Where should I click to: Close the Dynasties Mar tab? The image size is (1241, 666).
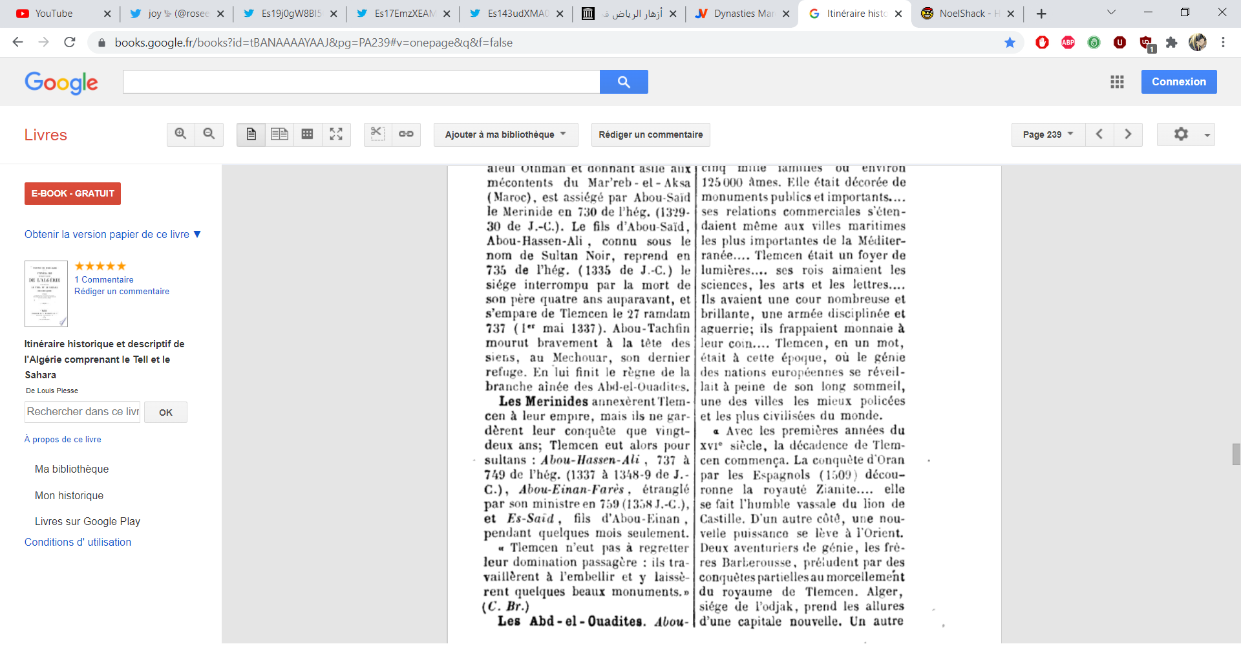click(786, 14)
